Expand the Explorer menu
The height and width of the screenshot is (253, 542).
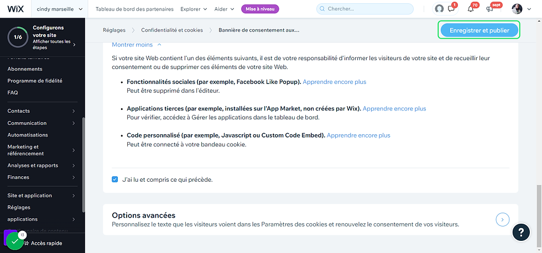coord(194,9)
